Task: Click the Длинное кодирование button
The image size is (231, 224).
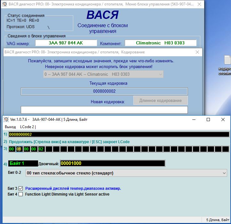Action: pyautogui.click(x=160, y=101)
